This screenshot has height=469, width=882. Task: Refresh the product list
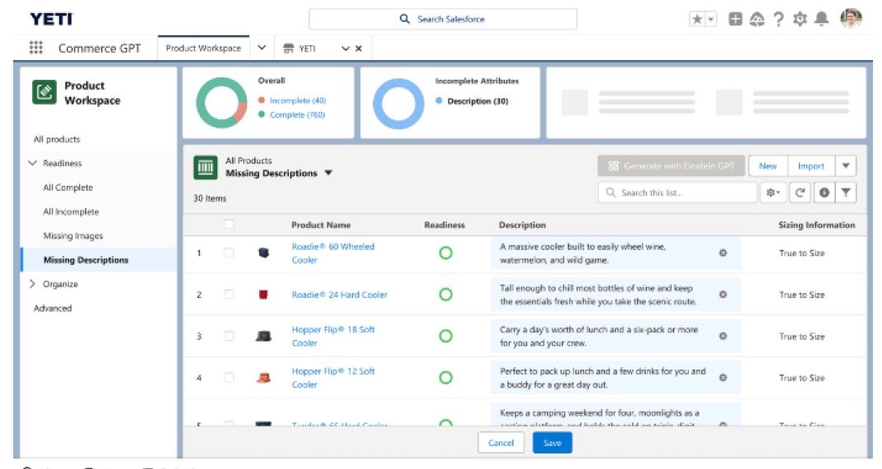click(x=799, y=193)
